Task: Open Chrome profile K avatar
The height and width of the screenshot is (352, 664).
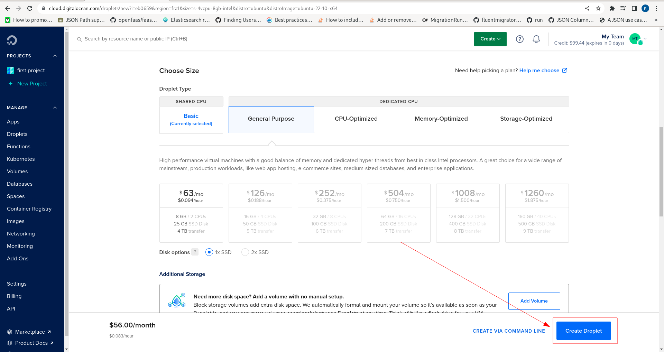Action: tap(645, 8)
